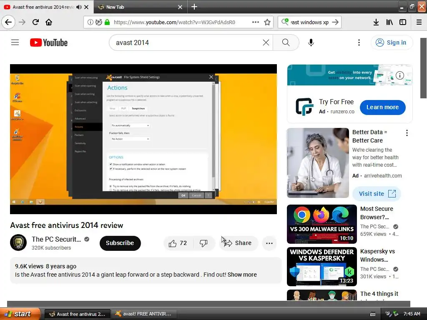The height and width of the screenshot is (320, 427).
Task: Select the Avast free antivirus 2014 review tab
Action: 43,7
